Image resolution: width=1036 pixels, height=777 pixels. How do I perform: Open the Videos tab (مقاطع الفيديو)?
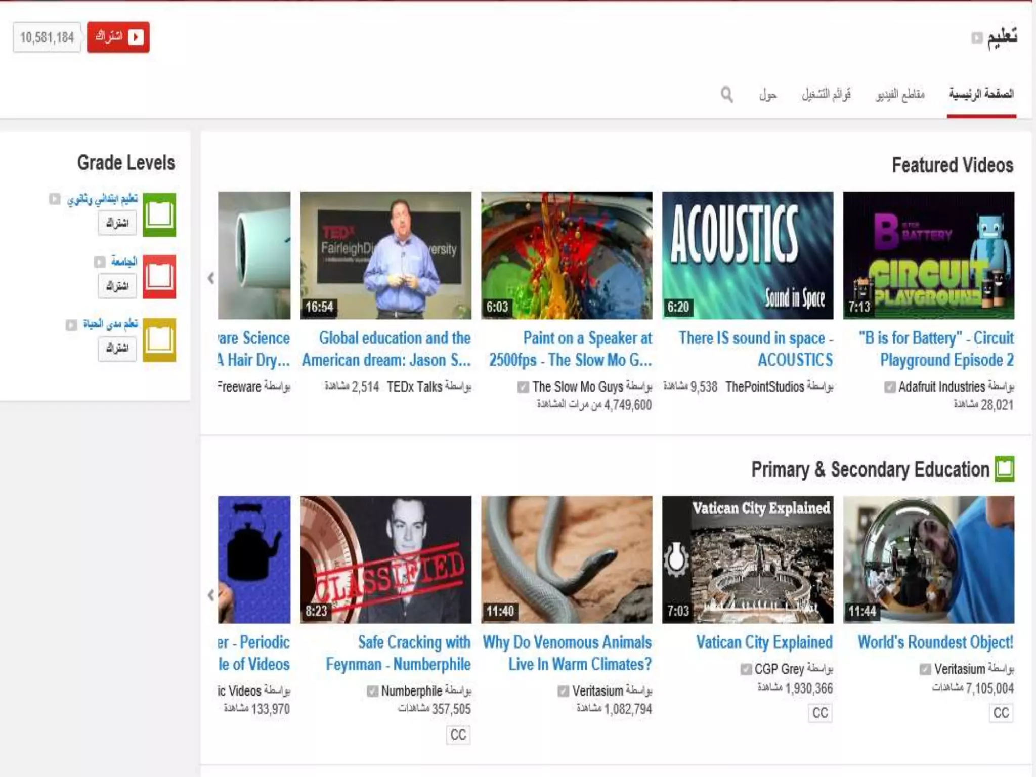(x=900, y=94)
